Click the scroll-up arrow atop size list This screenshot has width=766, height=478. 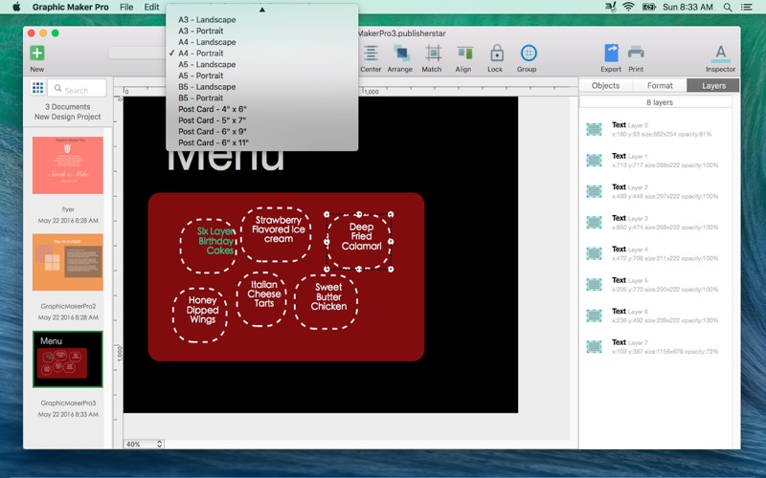[261, 10]
